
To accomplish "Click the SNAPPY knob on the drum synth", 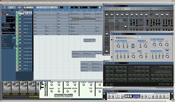I will (x=51, y=91).
